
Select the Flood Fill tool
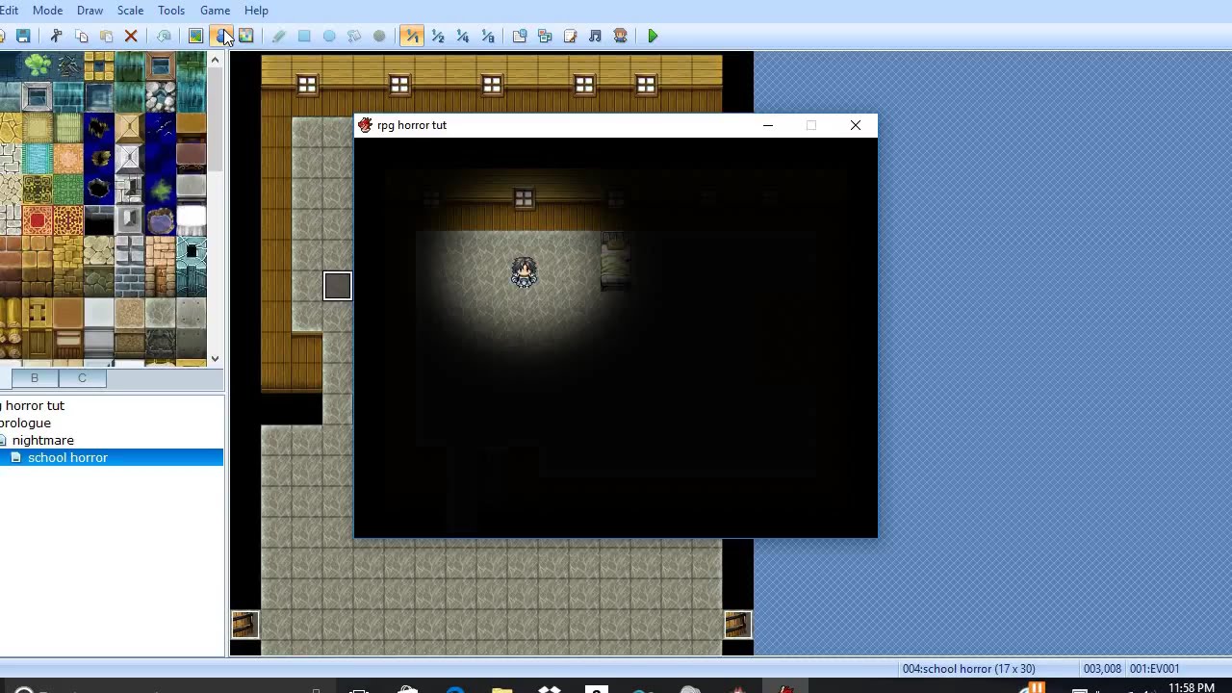coord(353,37)
